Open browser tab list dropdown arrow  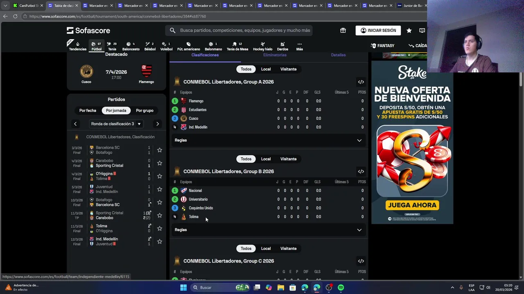click(5, 6)
